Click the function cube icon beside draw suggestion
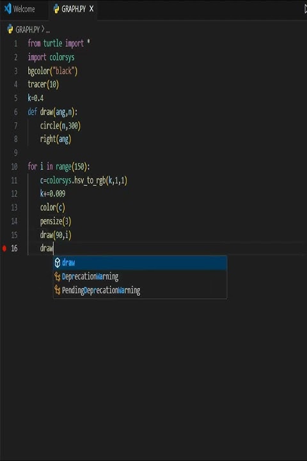Viewport: 307px width, 461px height. click(x=58, y=263)
